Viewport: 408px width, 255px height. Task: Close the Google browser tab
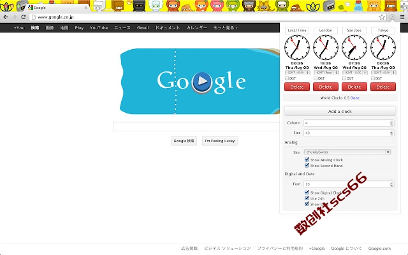(x=85, y=8)
